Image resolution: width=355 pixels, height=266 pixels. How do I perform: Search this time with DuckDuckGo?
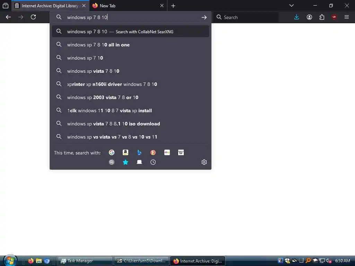pyautogui.click(x=153, y=152)
